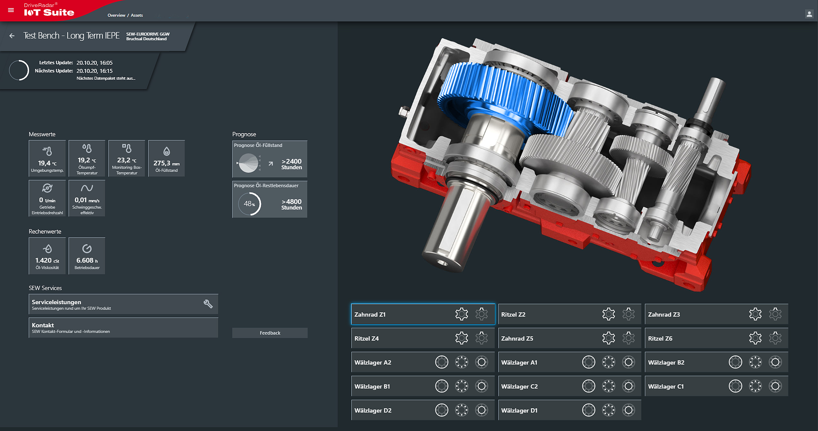Go to Overview in breadcrumb
The height and width of the screenshot is (431, 818).
coord(116,15)
